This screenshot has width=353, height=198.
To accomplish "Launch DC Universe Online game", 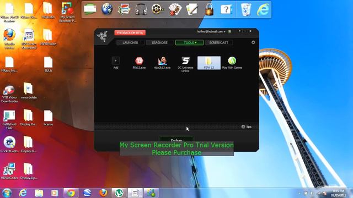I will pyautogui.click(x=185, y=64).
